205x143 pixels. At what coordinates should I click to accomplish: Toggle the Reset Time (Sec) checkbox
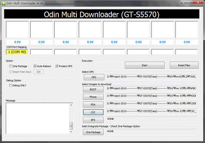11,72
